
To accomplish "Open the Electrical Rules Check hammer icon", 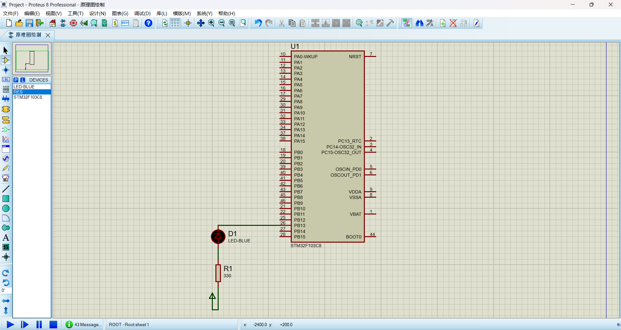I will click(x=390, y=23).
